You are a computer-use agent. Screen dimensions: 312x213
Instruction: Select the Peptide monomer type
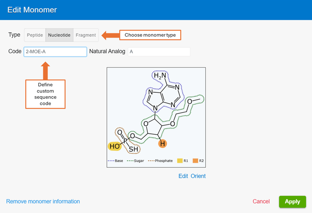coord(35,35)
